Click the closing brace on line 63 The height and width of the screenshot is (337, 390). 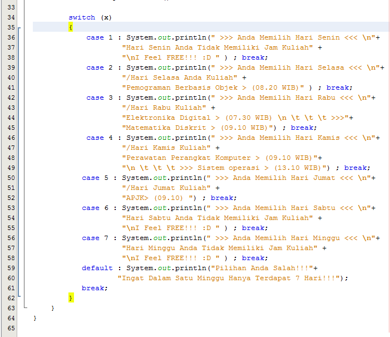pyautogui.click(x=53, y=308)
